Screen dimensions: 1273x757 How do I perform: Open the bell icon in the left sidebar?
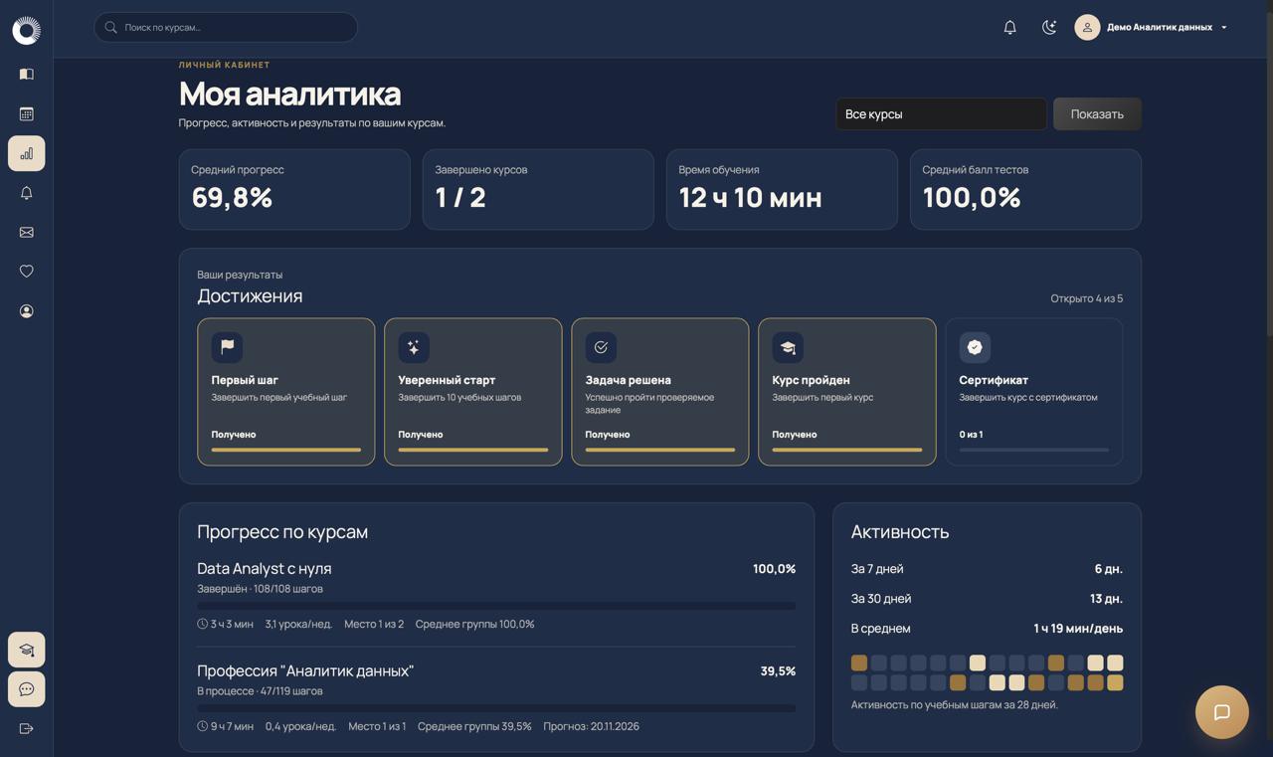27,193
